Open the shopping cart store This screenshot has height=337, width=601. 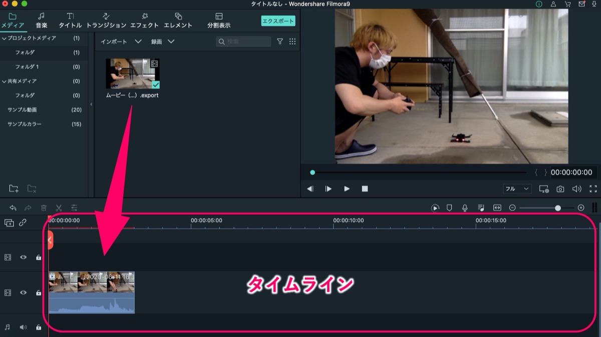click(x=567, y=4)
